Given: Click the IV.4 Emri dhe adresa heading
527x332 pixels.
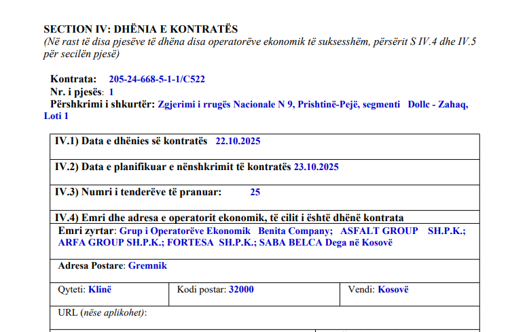Looking at the screenshot, I should [x=229, y=218].
